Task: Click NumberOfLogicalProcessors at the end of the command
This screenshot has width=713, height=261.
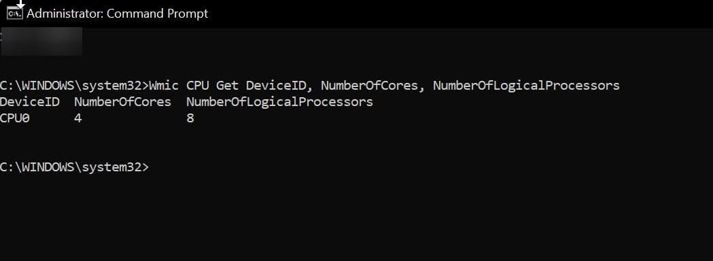Action: coord(526,86)
